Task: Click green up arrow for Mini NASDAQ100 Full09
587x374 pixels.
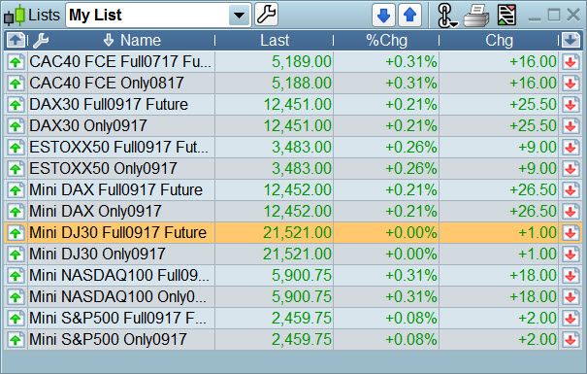Action: coord(16,276)
